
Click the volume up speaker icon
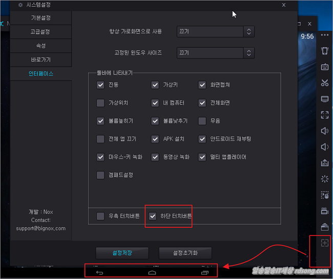pyautogui.click(x=324, y=131)
